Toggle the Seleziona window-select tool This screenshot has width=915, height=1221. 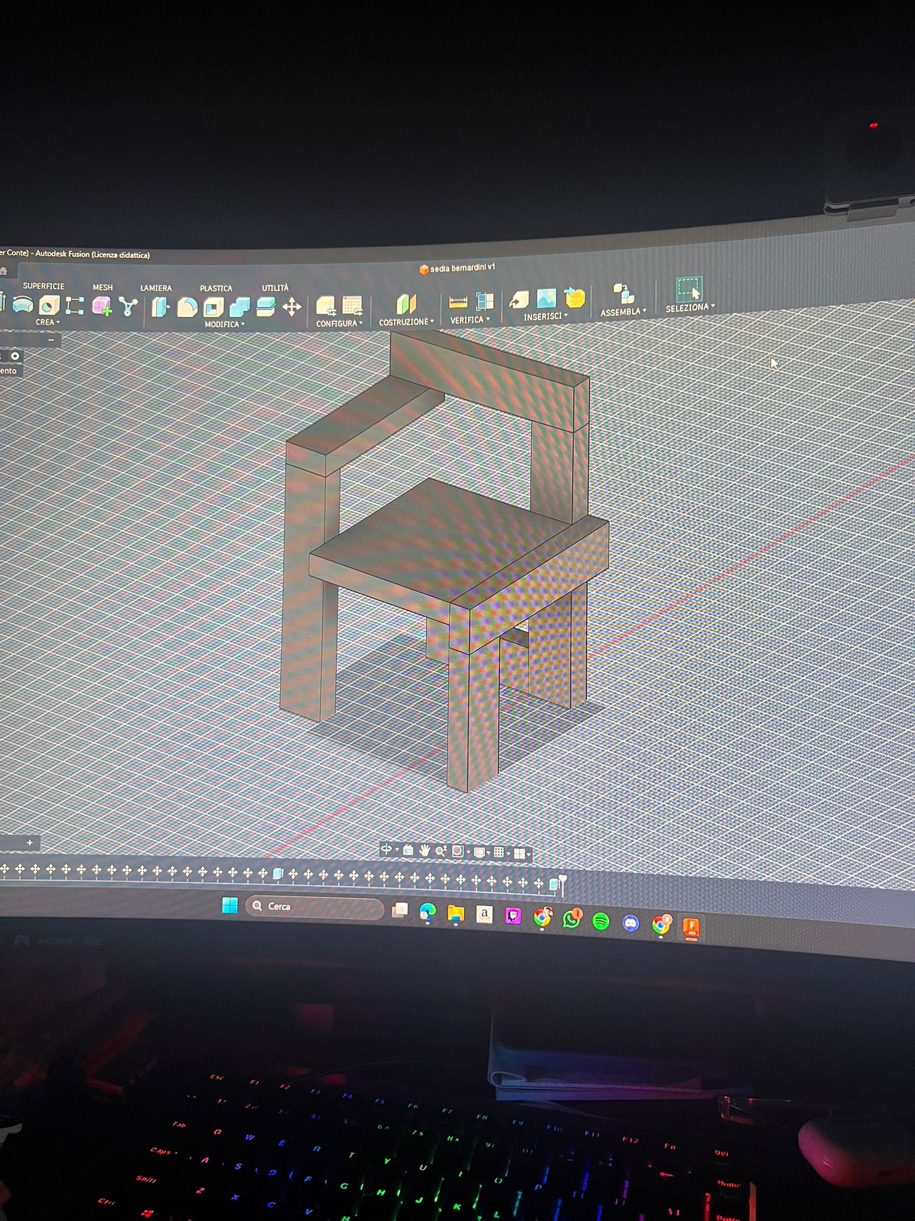(x=688, y=290)
